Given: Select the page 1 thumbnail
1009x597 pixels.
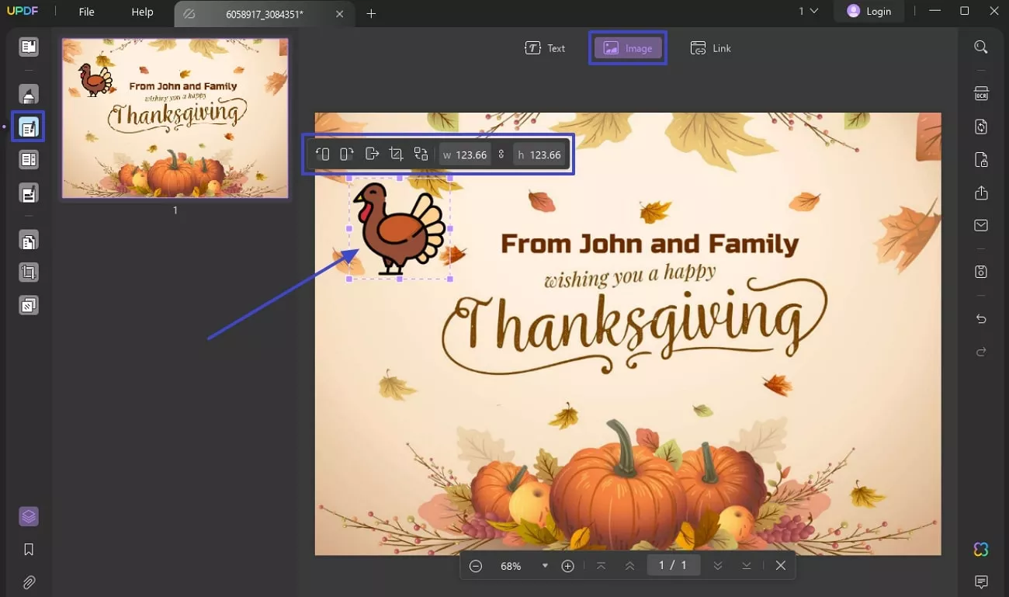Looking at the screenshot, I should [x=175, y=118].
